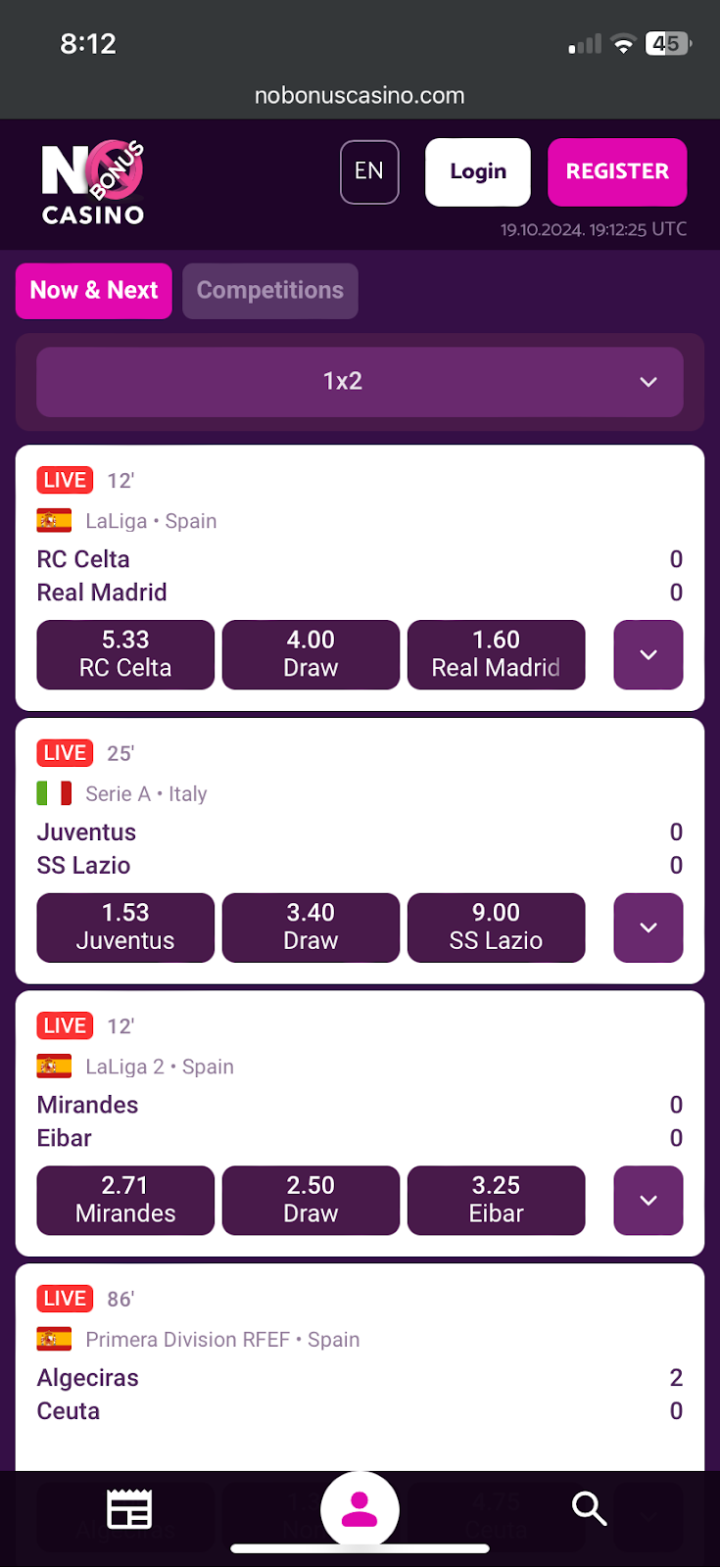Expand more markets for Mirandes match
720x1567 pixels.
[648, 1200]
